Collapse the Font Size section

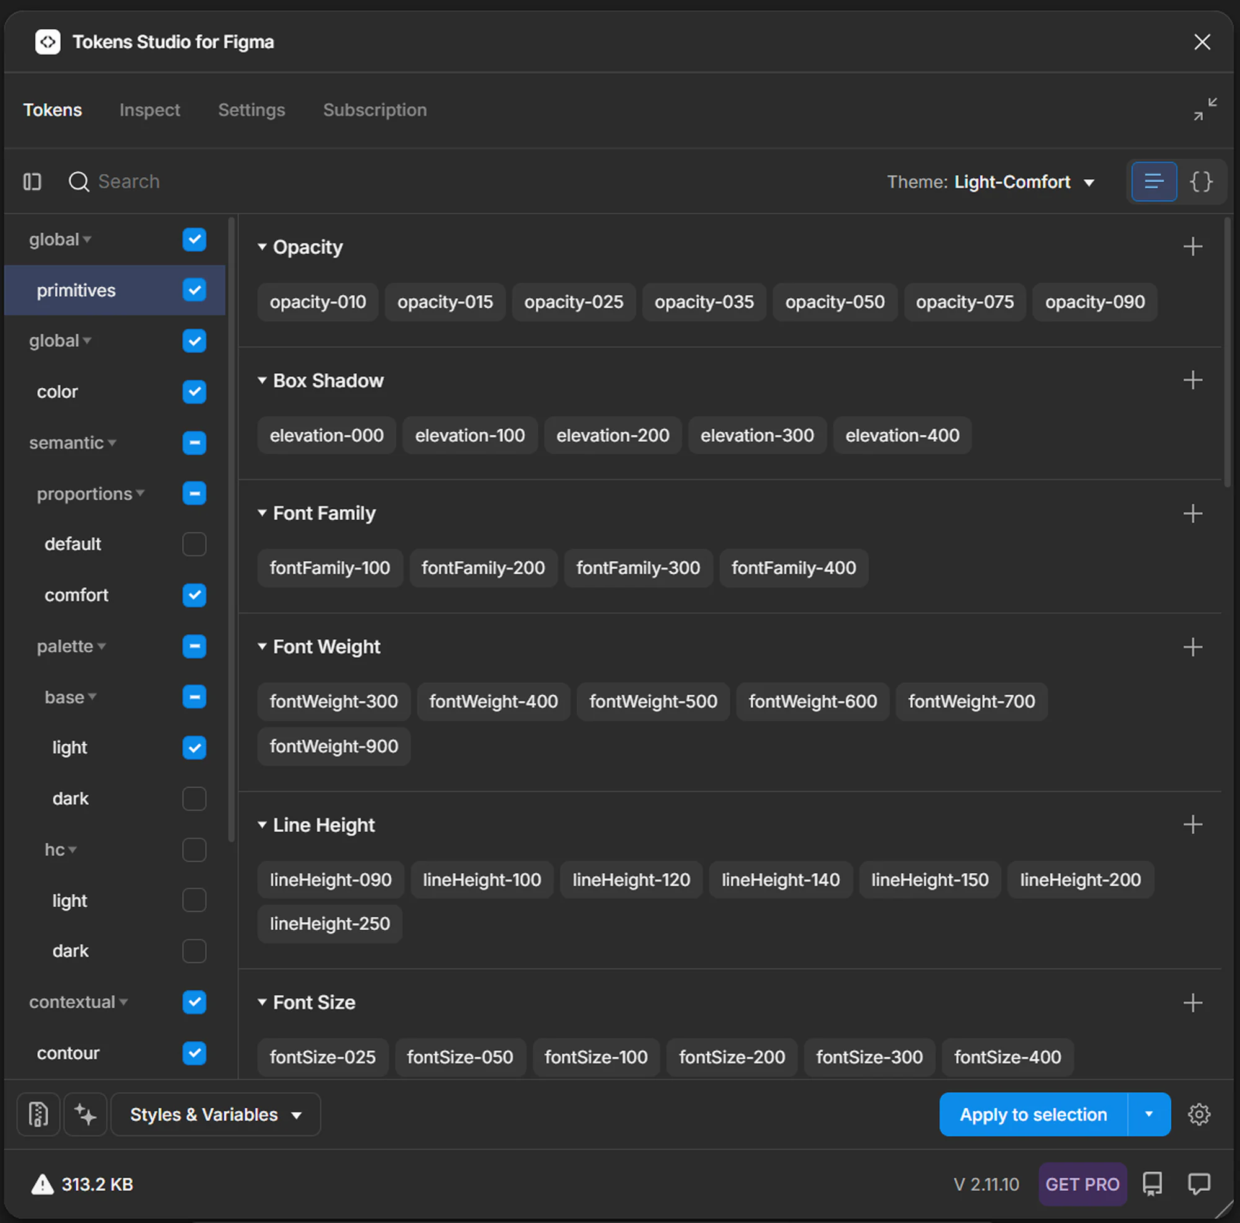click(x=262, y=1002)
